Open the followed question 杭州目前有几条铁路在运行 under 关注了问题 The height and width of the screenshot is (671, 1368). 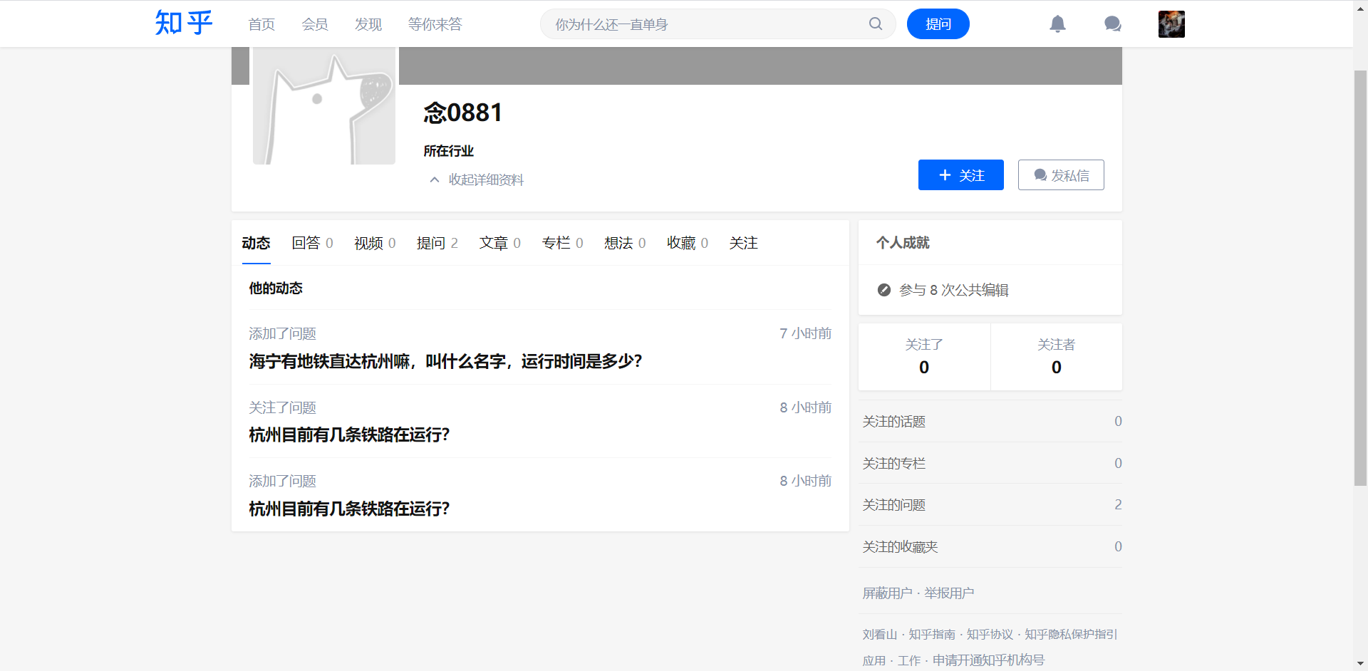coord(349,435)
